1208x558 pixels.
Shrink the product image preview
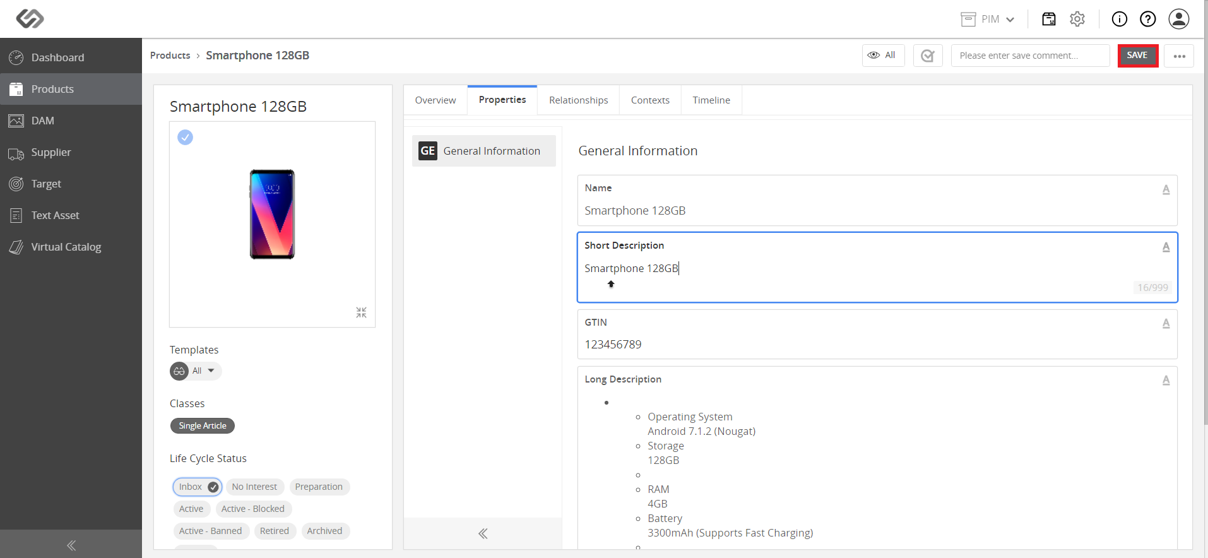pos(361,312)
